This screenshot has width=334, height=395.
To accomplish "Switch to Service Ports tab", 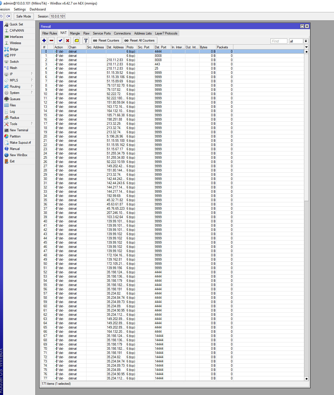I will tap(102, 33).
